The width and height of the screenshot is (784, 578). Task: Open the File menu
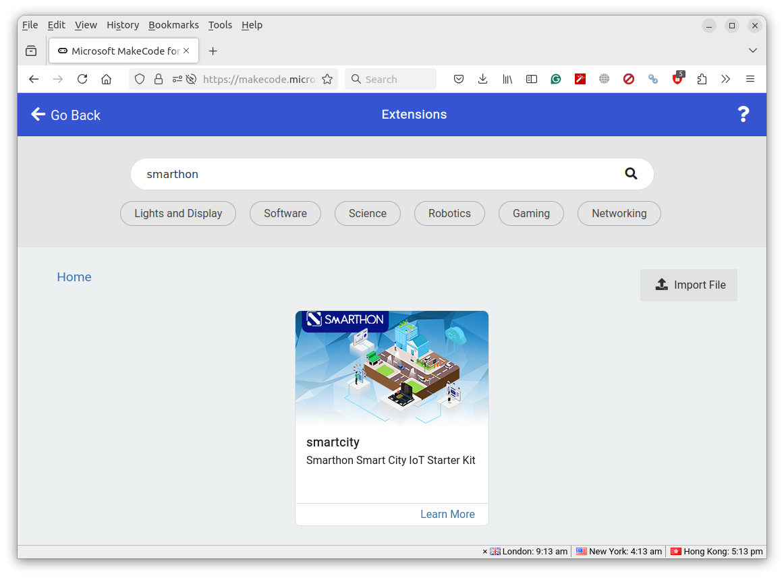point(30,25)
